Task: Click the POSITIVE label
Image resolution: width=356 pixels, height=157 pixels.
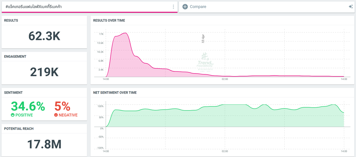Action: pyautogui.click(x=24, y=115)
